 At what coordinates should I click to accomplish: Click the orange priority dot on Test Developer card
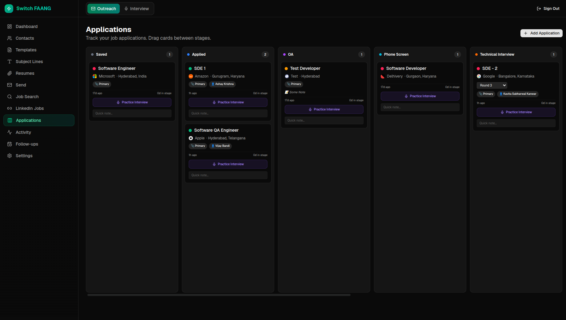tap(286, 69)
